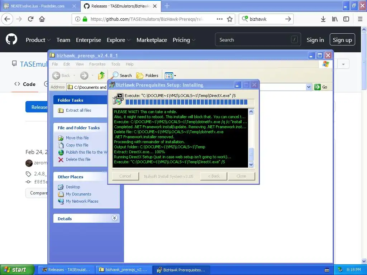Click installer progress bar
This screenshot has height=275, width=367.
[x=190, y=102]
